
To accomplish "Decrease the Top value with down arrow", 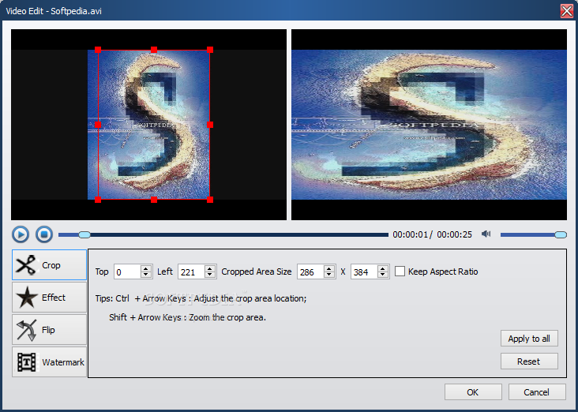I will [x=146, y=275].
